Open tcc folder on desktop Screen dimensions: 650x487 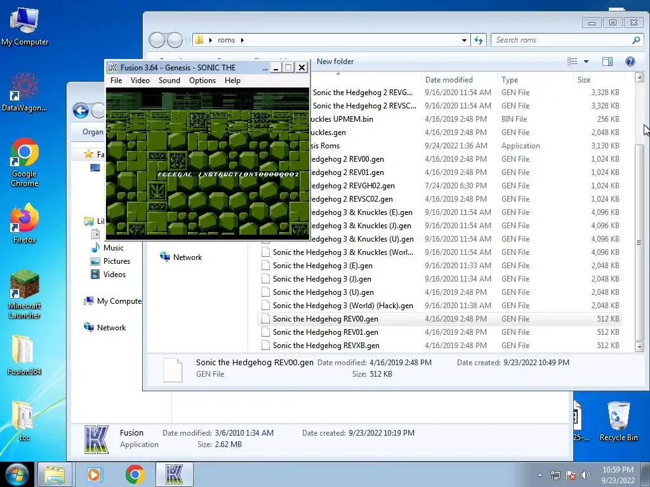point(25,420)
